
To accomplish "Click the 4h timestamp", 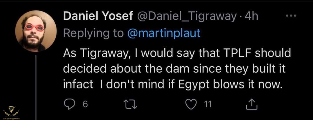I will pos(251,17).
